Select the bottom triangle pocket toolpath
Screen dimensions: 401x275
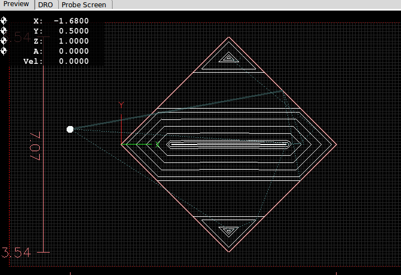[229, 230]
